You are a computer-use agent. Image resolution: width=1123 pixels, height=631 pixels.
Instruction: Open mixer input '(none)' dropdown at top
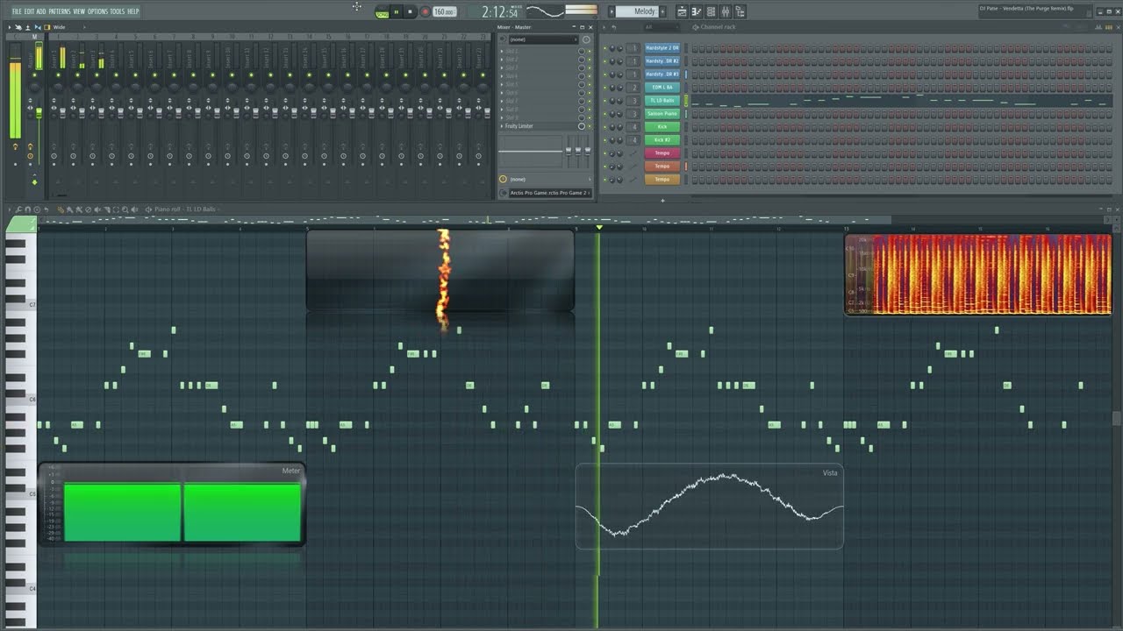543,39
